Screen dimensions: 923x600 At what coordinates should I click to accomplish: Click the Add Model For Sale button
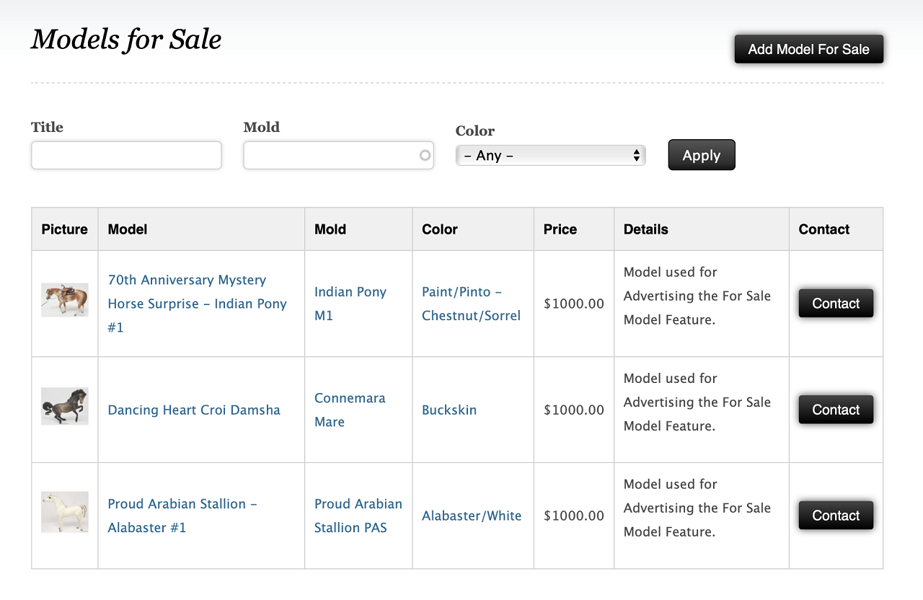click(808, 49)
